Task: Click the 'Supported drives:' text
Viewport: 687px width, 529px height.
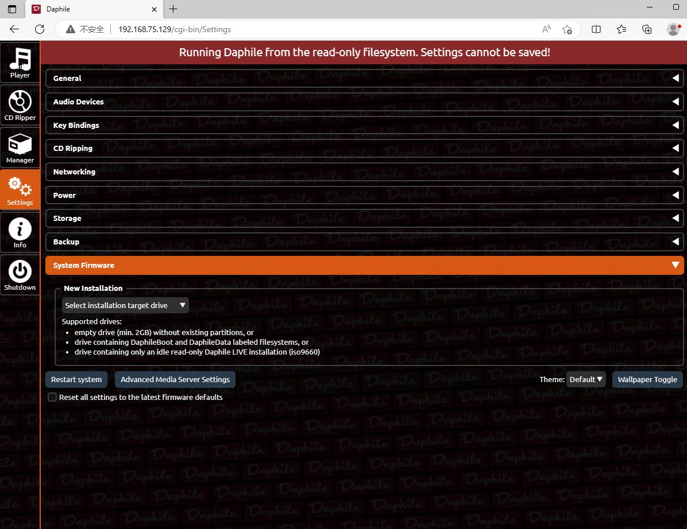Action: (x=91, y=322)
